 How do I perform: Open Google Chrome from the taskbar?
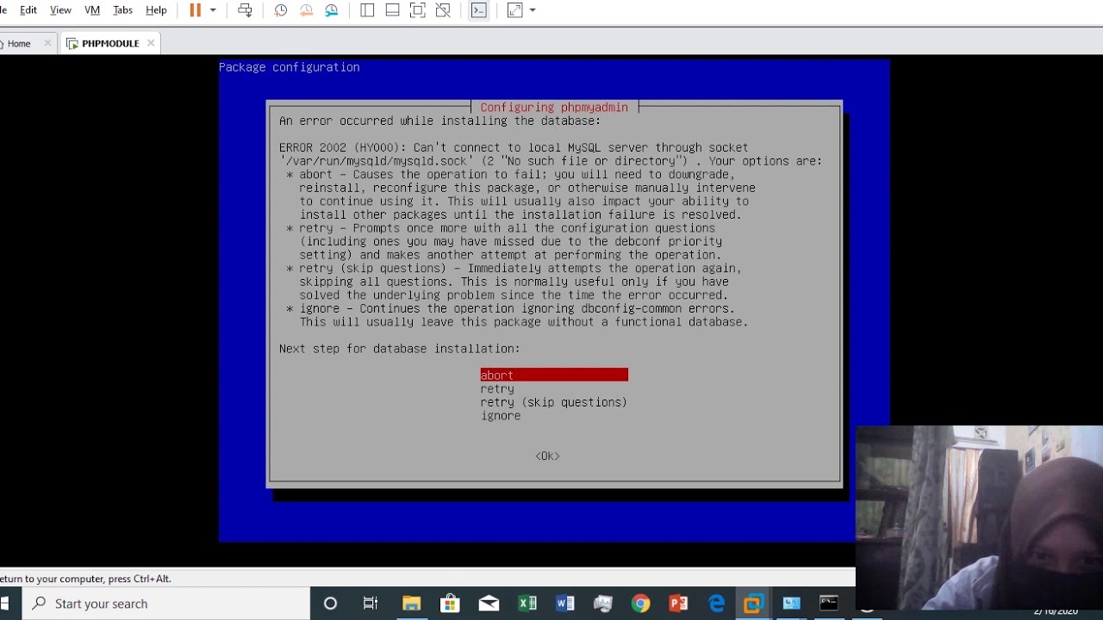tap(640, 604)
